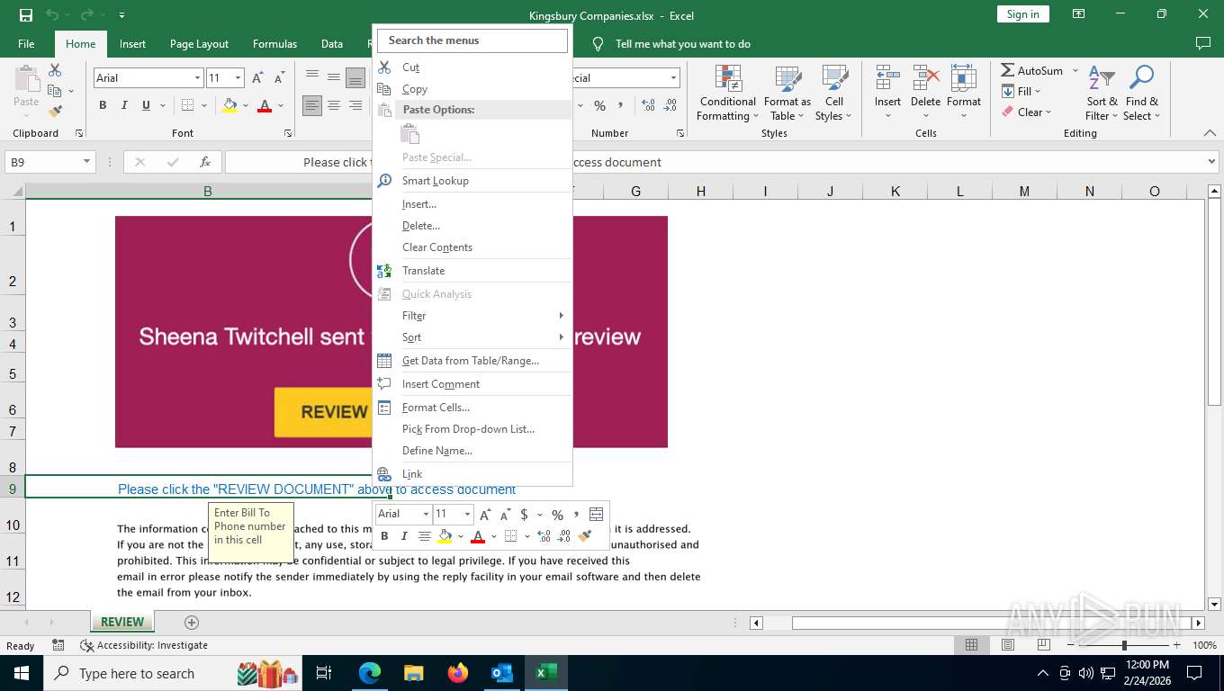Choose Format Cells from the context menu

click(x=472, y=408)
